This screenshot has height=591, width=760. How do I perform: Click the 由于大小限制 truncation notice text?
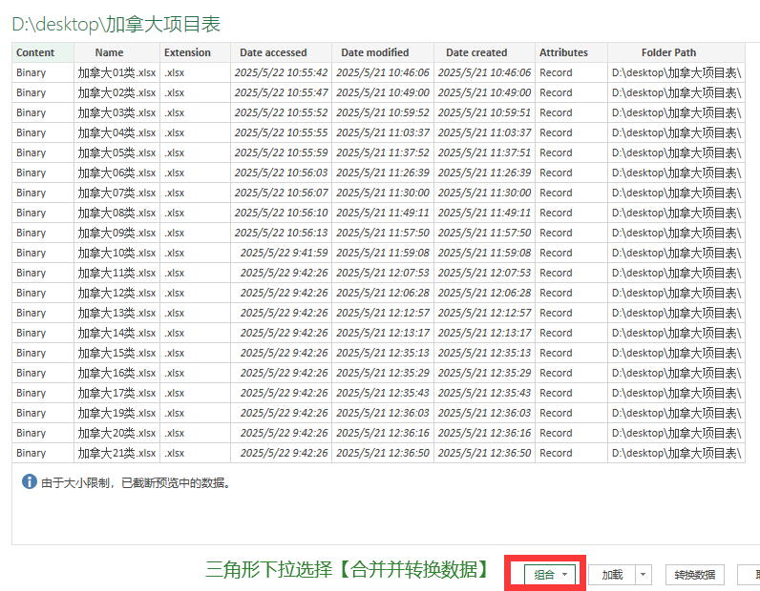point(136,482)
